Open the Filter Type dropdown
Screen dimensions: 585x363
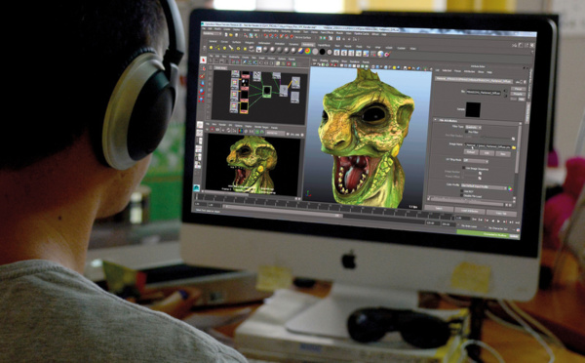(x=473, y=128)
